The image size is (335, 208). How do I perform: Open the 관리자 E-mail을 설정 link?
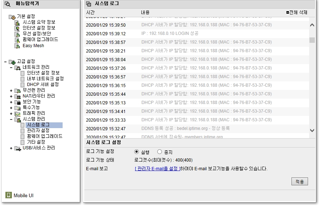pos(158,169)
